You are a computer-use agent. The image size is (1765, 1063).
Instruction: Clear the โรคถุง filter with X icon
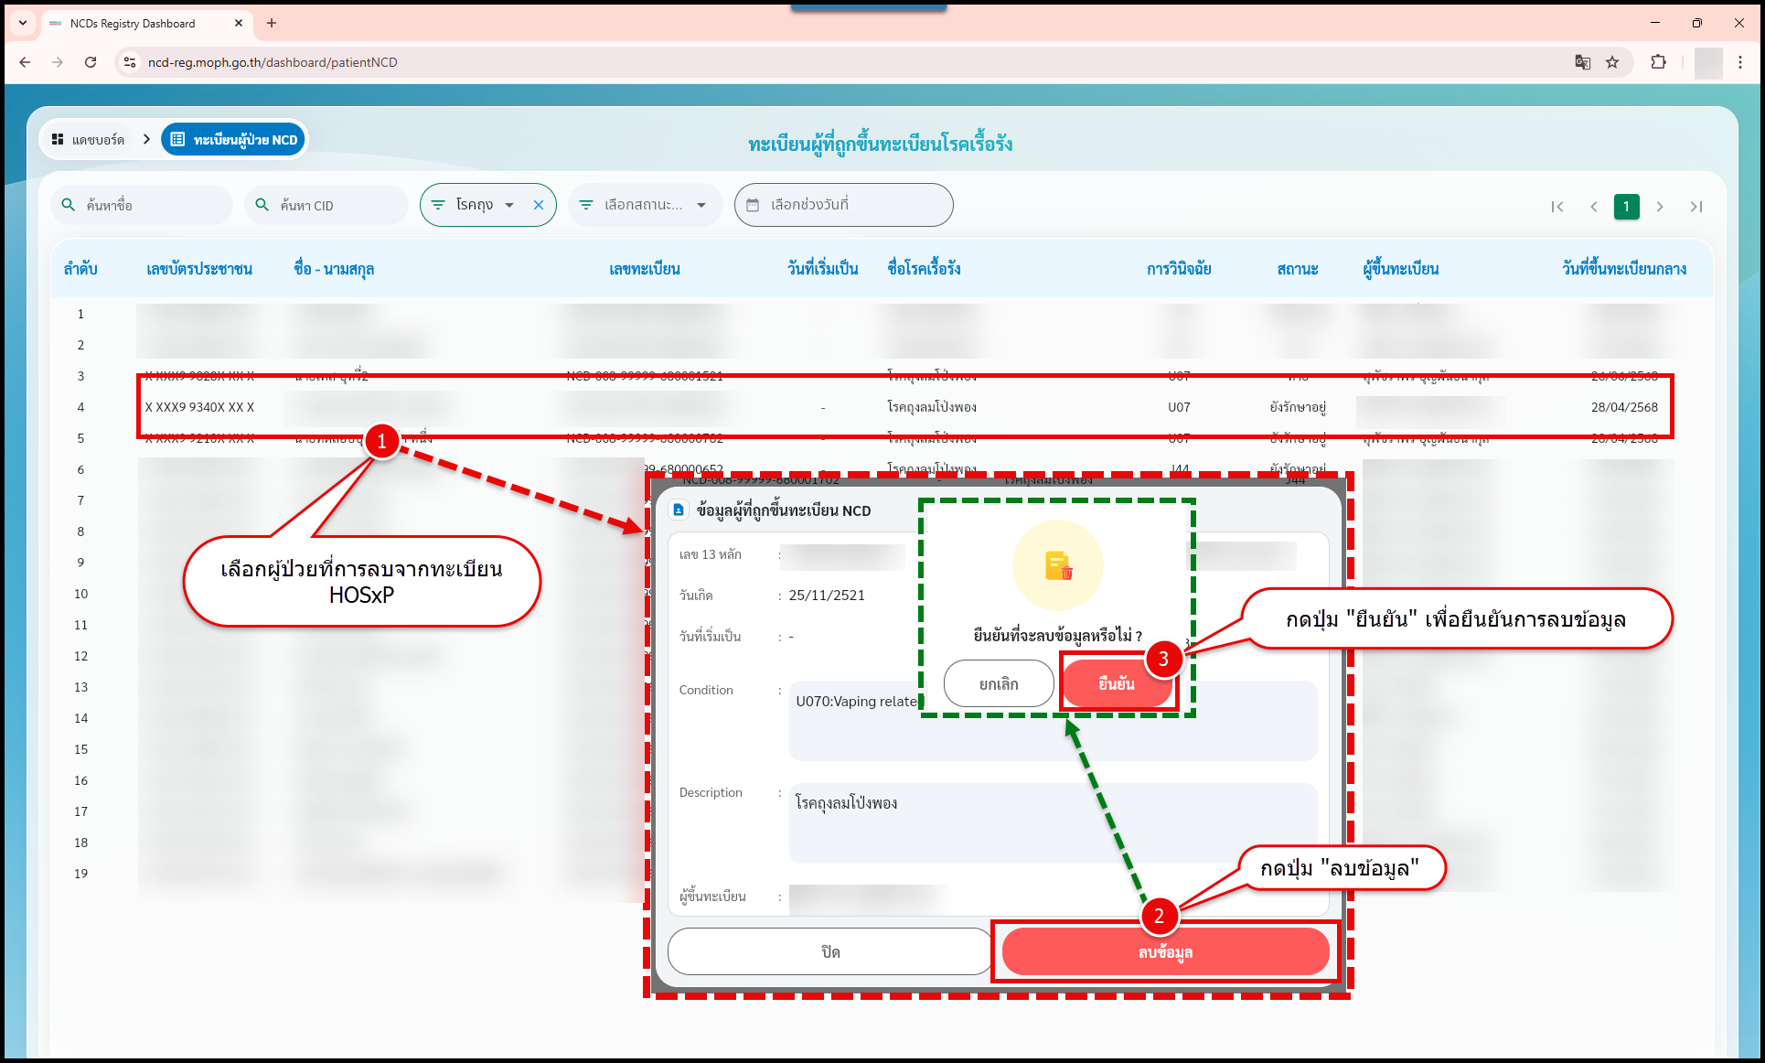[x=539, y=205]
